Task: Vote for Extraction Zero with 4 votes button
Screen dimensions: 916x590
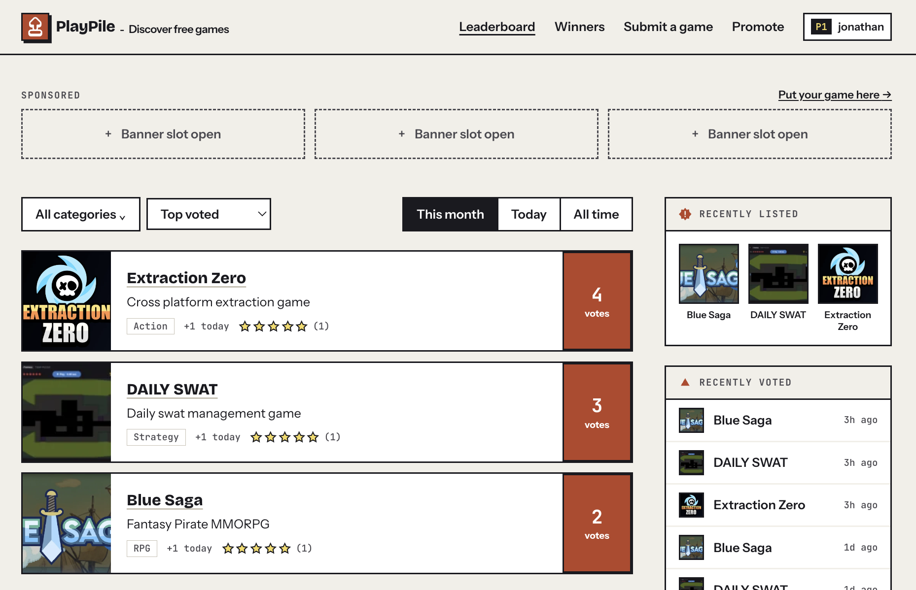Action: 597,301
